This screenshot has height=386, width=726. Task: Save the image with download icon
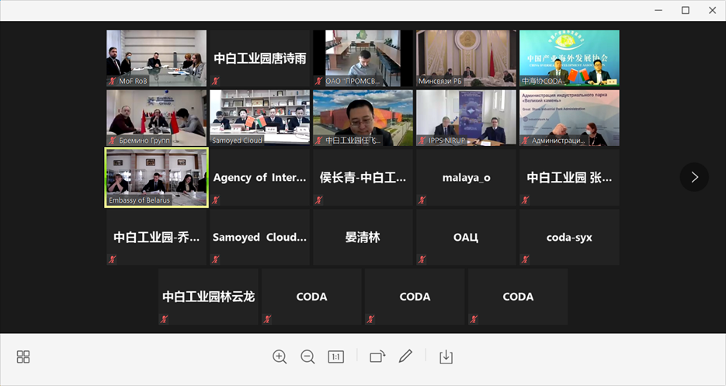[x=446, y=356]
